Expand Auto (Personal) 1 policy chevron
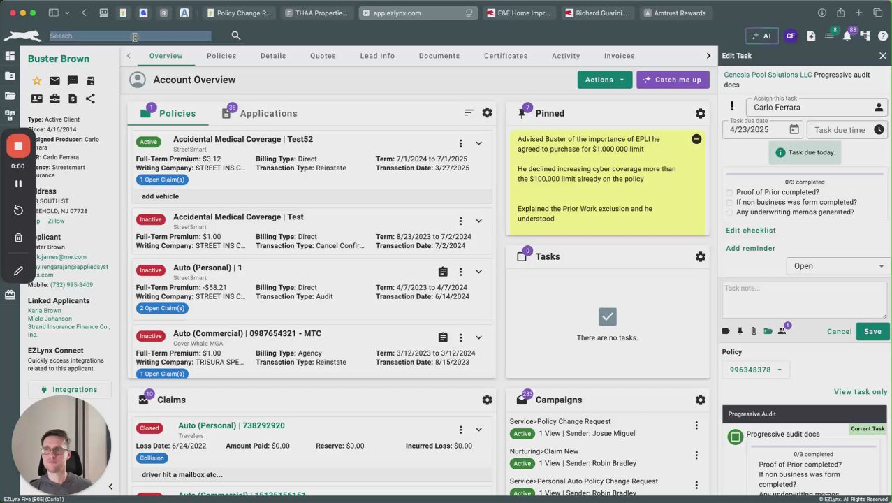The width and height of the screenshot is (892, 503). [x=478, y=272]
